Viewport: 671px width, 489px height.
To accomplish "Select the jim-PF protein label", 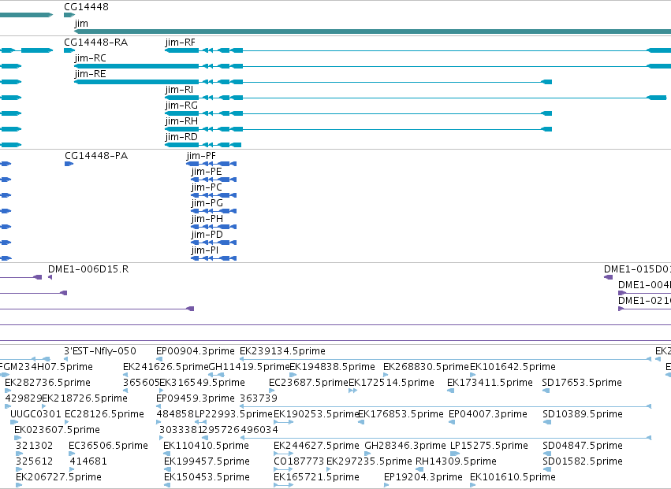I will click(201, 156).
